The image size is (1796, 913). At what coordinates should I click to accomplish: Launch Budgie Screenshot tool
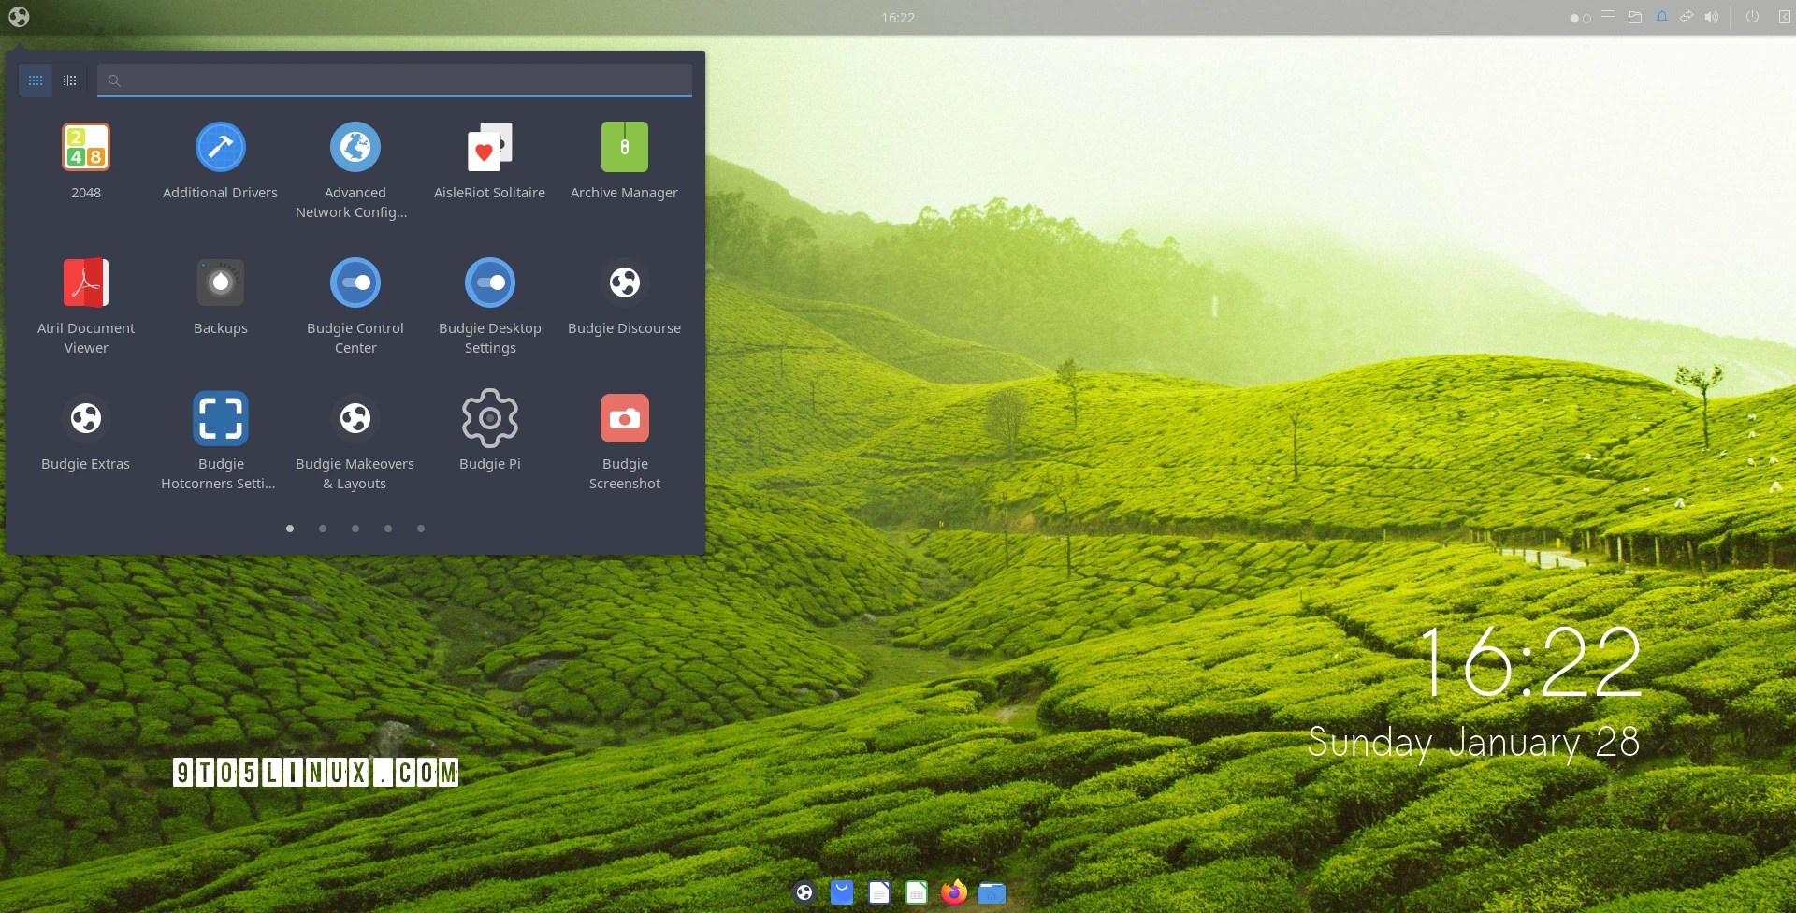click(x=624, y=419)
